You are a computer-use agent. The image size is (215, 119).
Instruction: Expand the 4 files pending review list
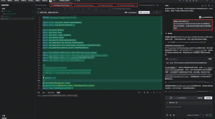[x=181, y=98]
